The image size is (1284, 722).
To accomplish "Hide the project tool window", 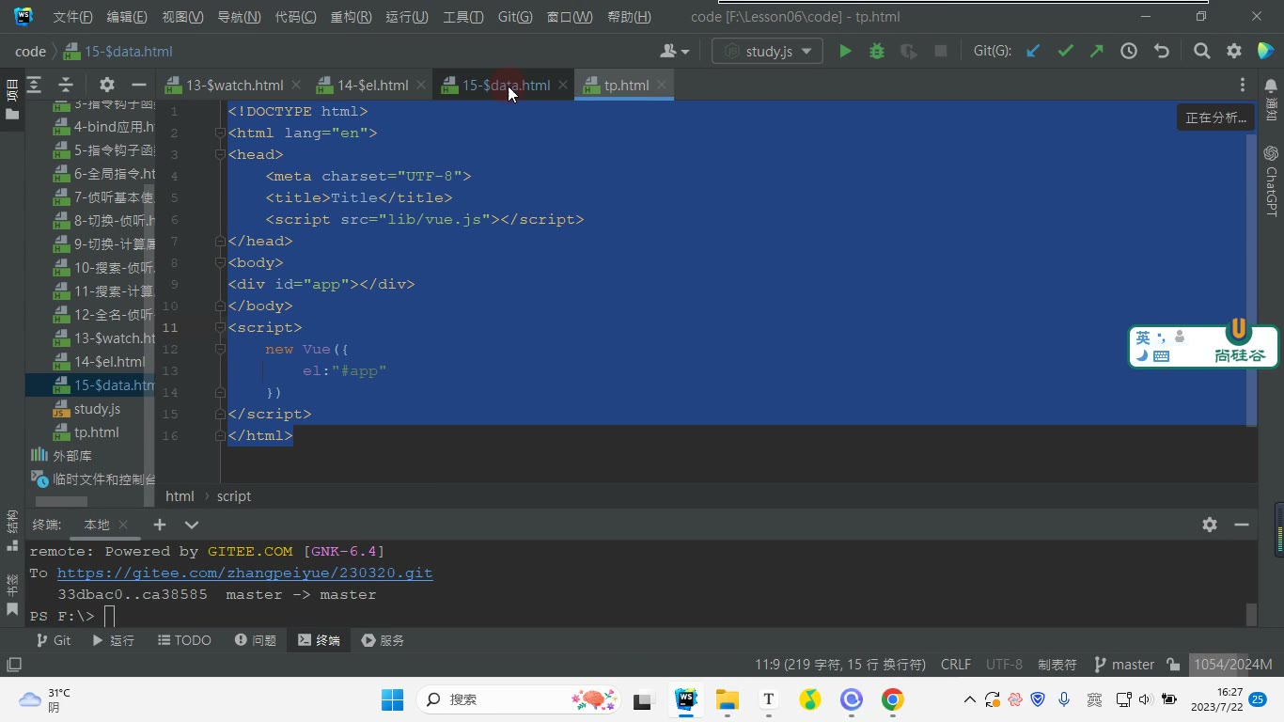I will point(139,85).
